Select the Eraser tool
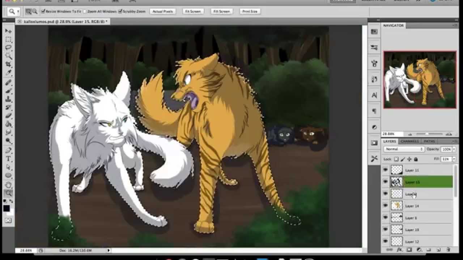 8,116
